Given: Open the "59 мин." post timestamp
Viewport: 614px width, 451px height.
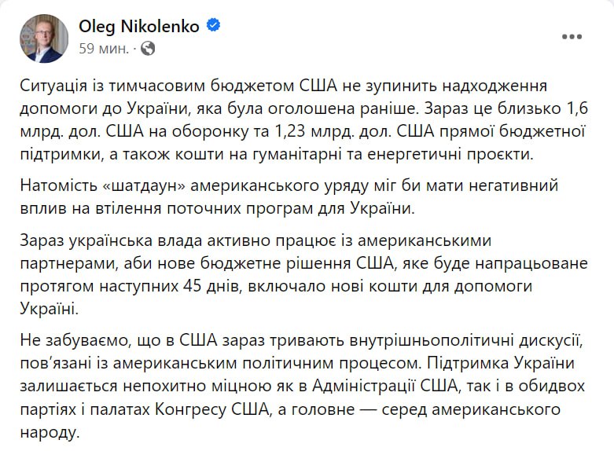Looking at the screenshot, I should pyautogui.click(x=103, y=48).
